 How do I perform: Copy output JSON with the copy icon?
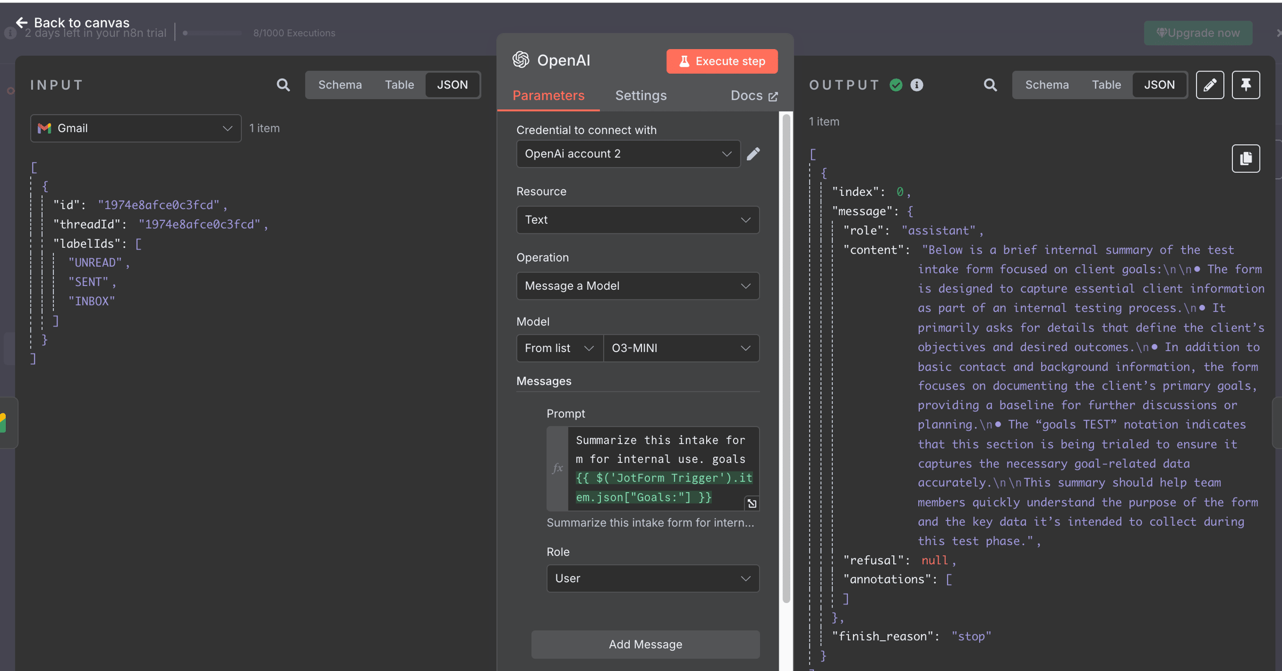point(1246,159)
